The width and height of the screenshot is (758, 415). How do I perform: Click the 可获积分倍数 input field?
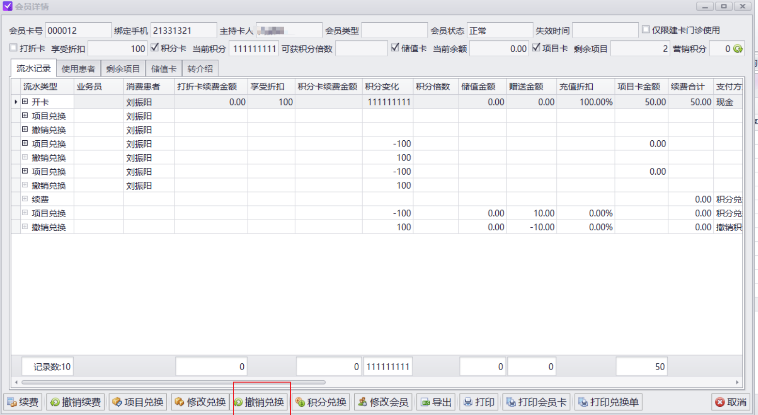tap(362, 49)
